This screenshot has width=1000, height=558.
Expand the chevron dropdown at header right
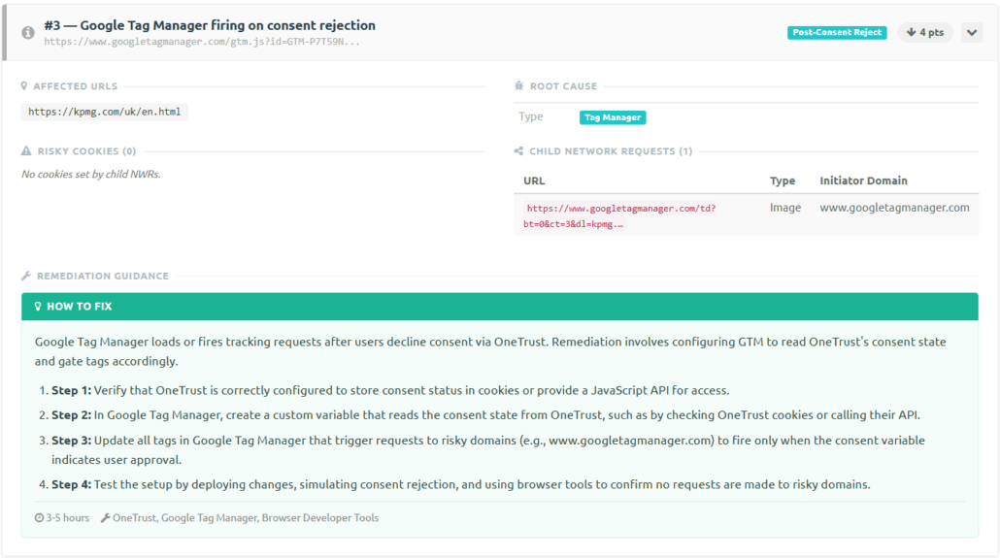click(x=972, y=33)
